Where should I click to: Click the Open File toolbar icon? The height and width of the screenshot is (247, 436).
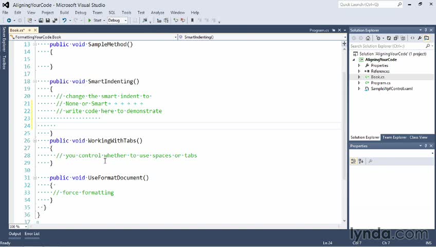click(x=41, y=20)
